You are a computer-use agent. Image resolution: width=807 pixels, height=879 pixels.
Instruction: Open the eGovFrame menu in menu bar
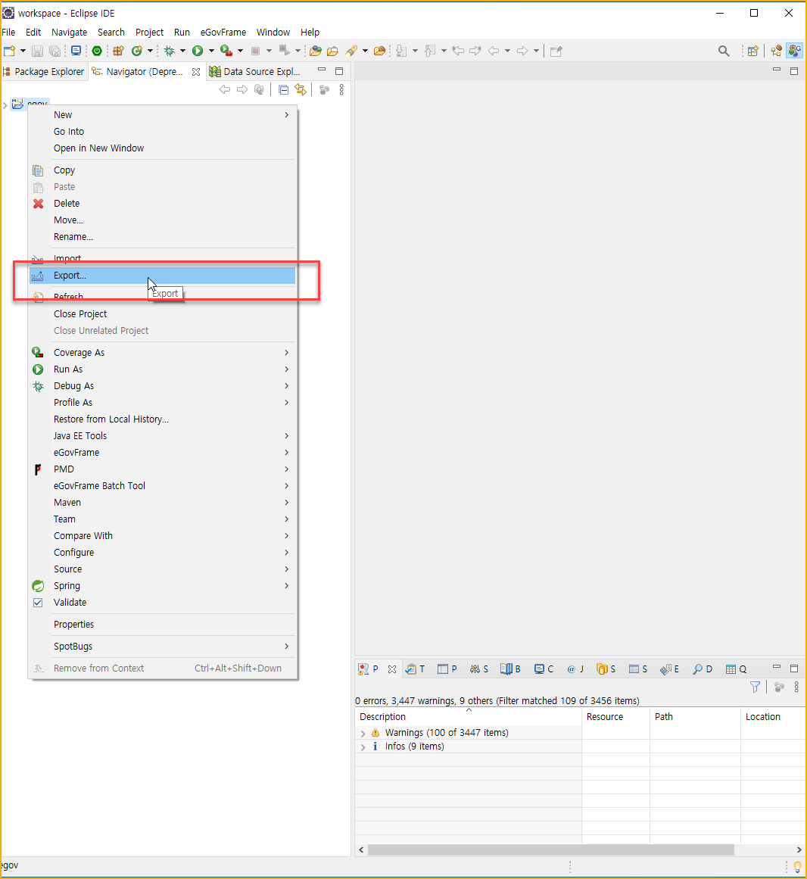tap(223, 33)
